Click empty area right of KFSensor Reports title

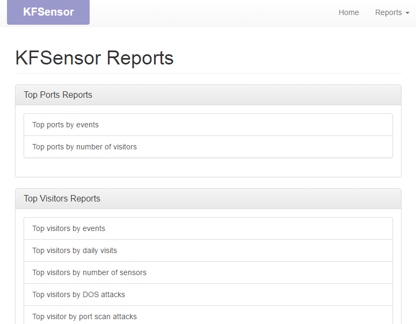pyautogui.click(x=287, y=58)
